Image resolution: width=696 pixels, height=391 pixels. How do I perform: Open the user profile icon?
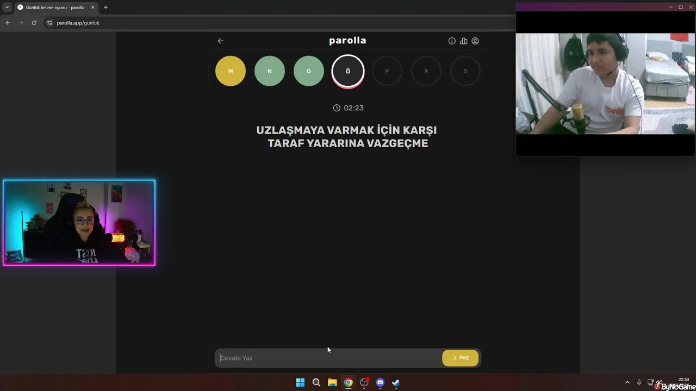pyautogui.click(x=475, y=41)
